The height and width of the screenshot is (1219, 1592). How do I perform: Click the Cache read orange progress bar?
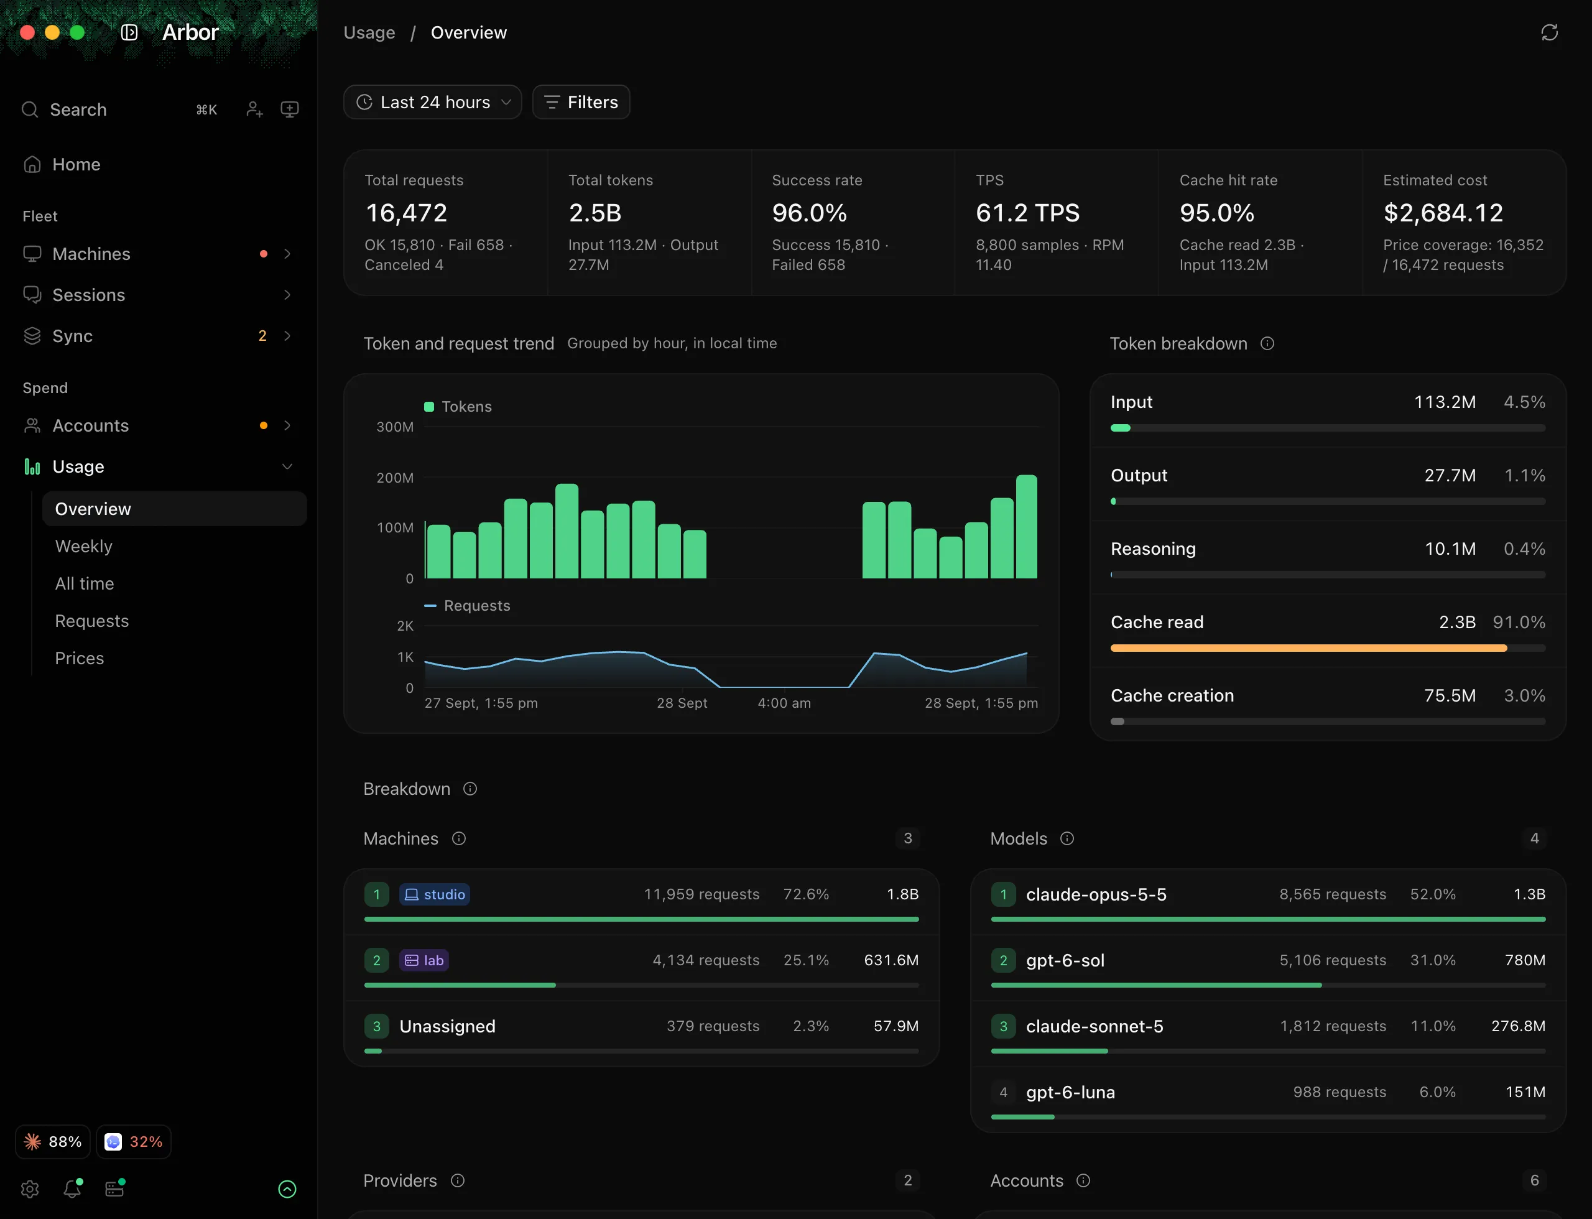click(1308, 649)
